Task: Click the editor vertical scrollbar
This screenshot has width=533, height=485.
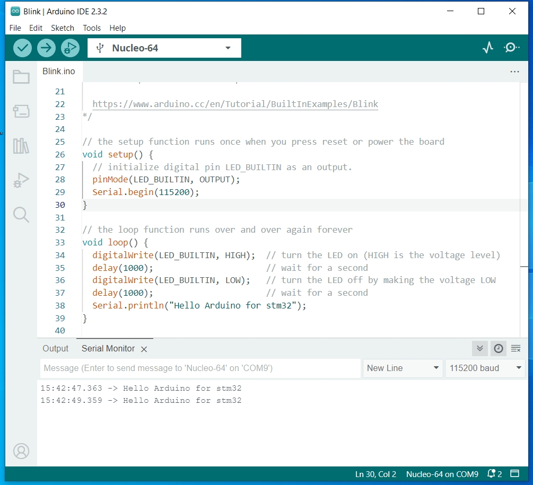Action: (524, 209)
